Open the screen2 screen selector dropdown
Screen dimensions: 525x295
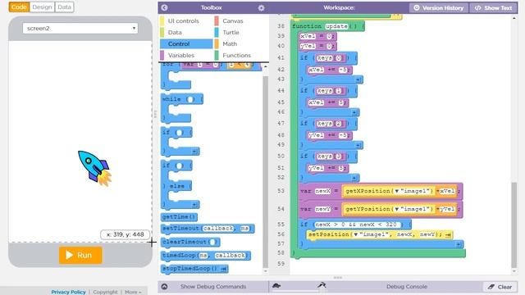pos(80,29)
